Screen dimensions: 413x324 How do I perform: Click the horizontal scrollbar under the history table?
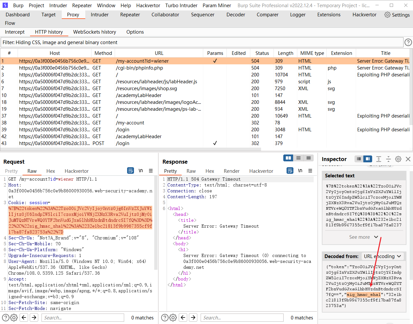click(131, 149)
